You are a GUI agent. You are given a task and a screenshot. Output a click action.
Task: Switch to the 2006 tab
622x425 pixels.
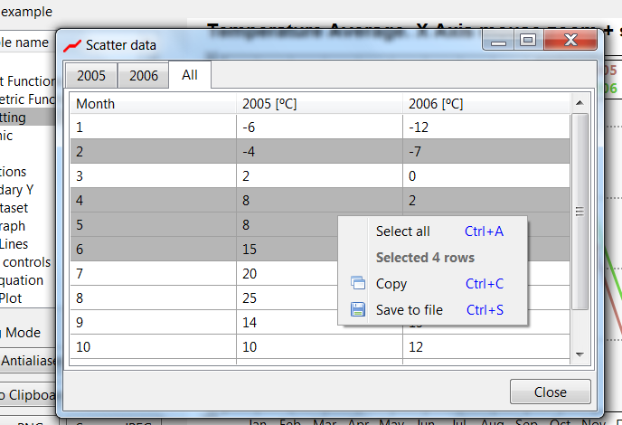[x=143, y=76]
